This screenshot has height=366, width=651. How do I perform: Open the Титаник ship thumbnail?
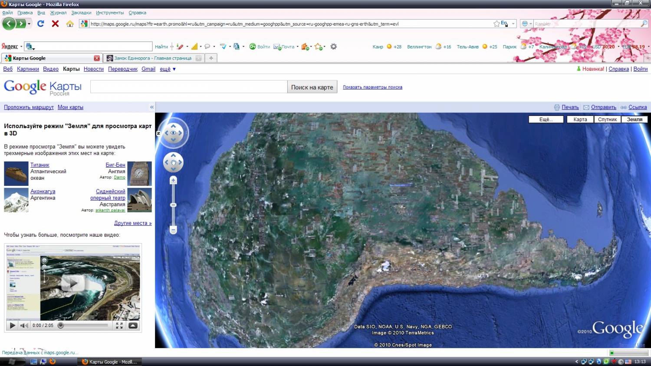pyautogui.click(x=16, y=174)
